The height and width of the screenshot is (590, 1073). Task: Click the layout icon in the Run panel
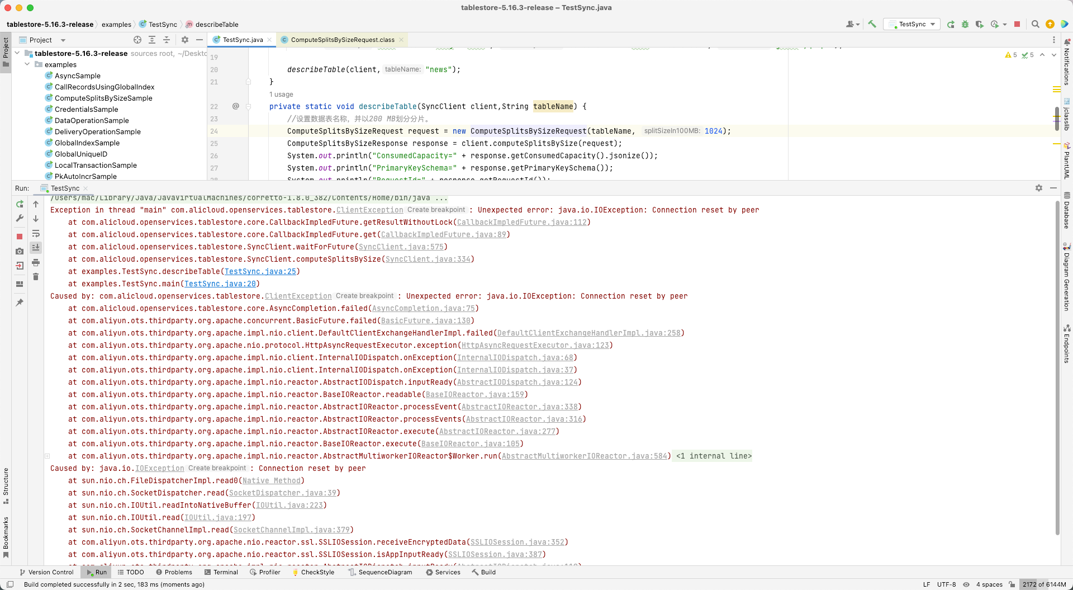pos(20,284)
